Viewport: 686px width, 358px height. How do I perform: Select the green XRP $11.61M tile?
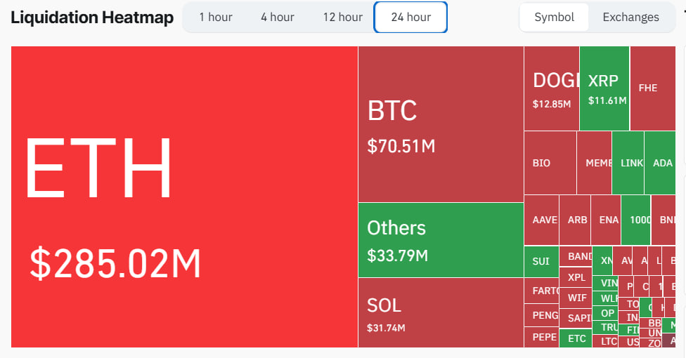coord(604,88)
